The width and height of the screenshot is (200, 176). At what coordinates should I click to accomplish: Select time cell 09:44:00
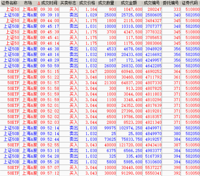(50, 21)
